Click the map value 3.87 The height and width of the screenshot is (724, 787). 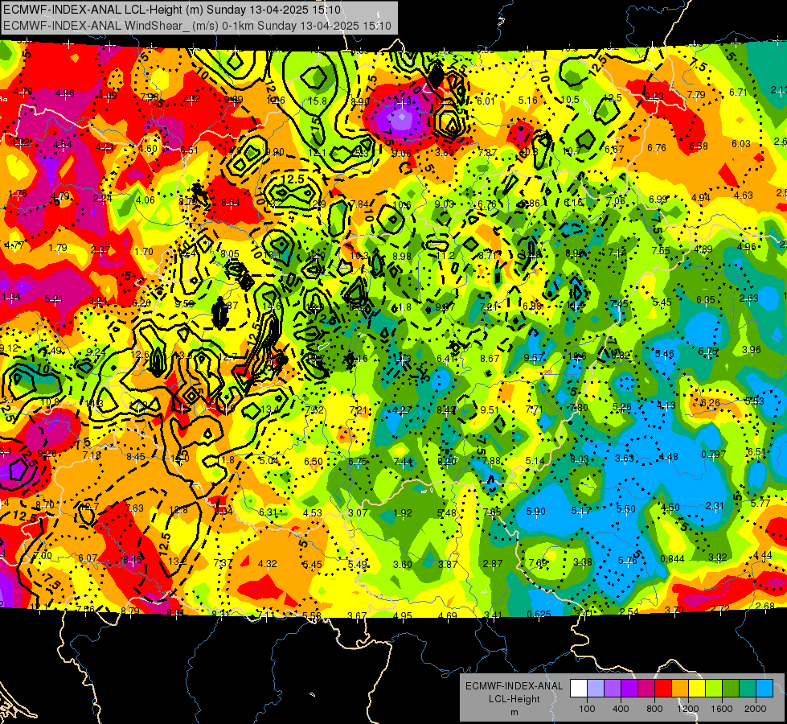[x=447, y=564]
